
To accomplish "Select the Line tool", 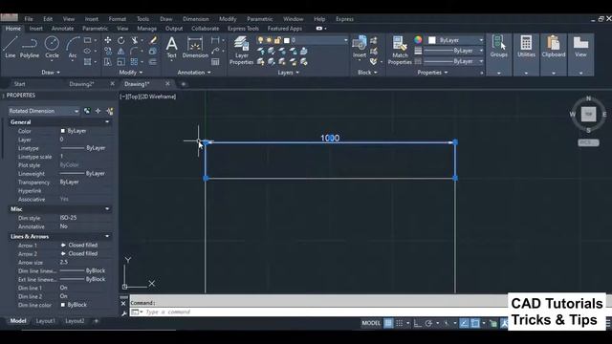I will [x=11, y=47].
